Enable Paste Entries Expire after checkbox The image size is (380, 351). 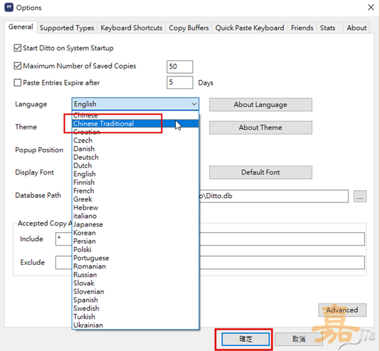[x=17, y=83]
